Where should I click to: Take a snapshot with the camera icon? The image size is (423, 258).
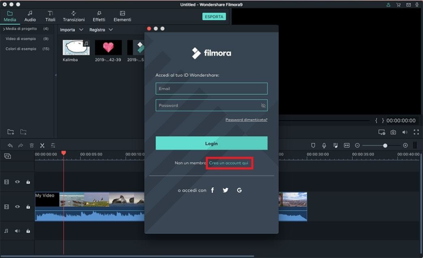click(x=393, y=132)
